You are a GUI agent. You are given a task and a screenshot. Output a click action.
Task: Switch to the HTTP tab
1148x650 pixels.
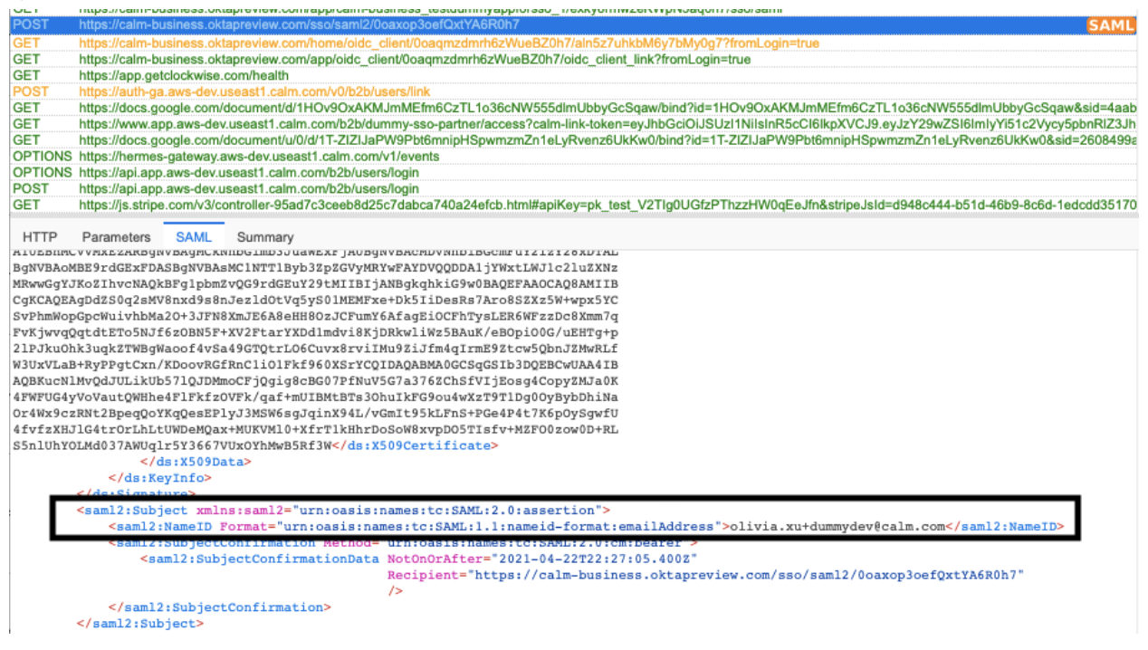point(40,237)
